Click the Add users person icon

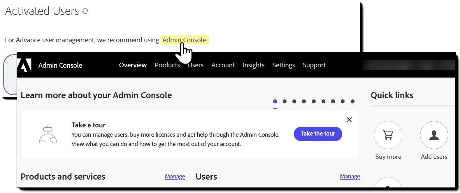(434, 135)
